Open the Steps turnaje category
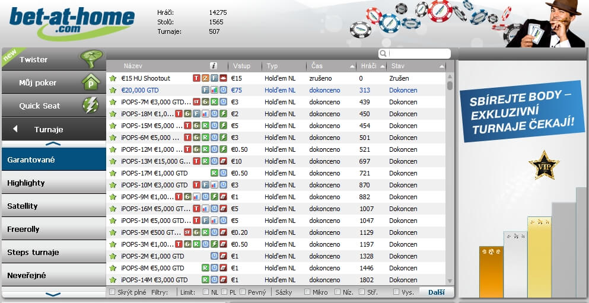The image size is (589, 303). pos(54,252)
